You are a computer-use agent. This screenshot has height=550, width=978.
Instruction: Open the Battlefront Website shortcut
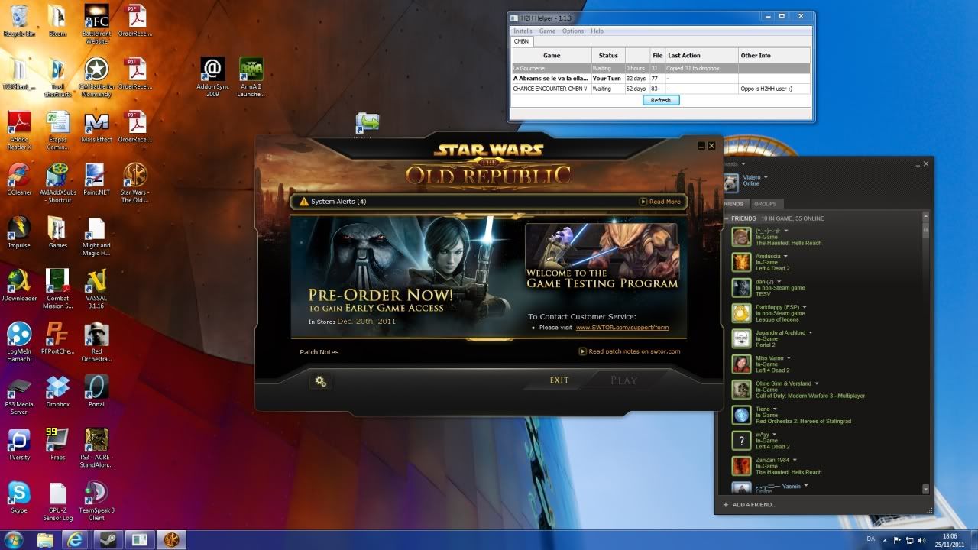pos(96,24)
